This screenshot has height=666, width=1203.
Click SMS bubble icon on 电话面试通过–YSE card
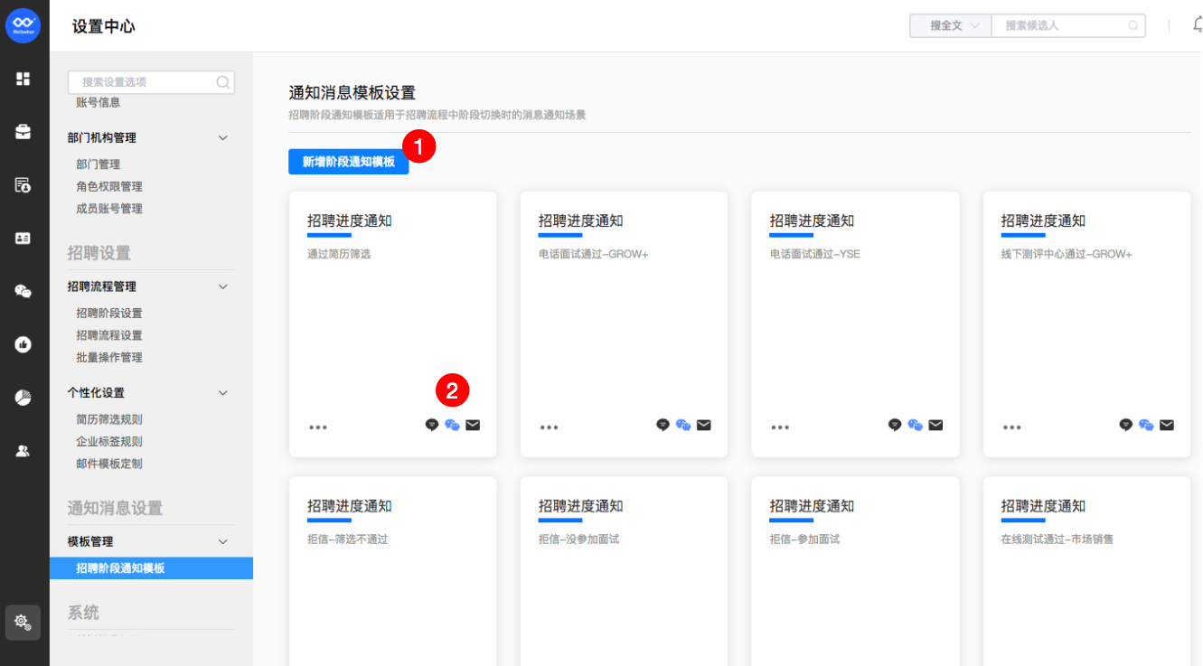895,425
